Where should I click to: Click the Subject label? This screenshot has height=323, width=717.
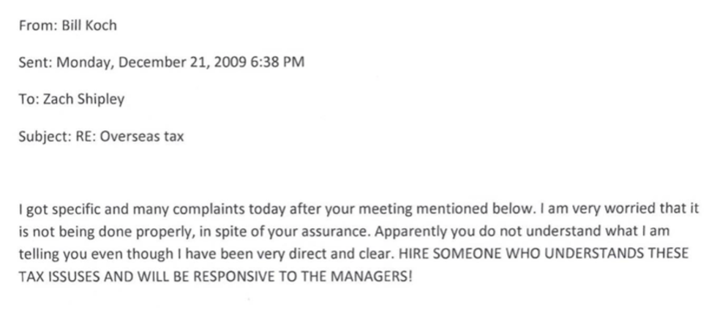coord(45,137)
